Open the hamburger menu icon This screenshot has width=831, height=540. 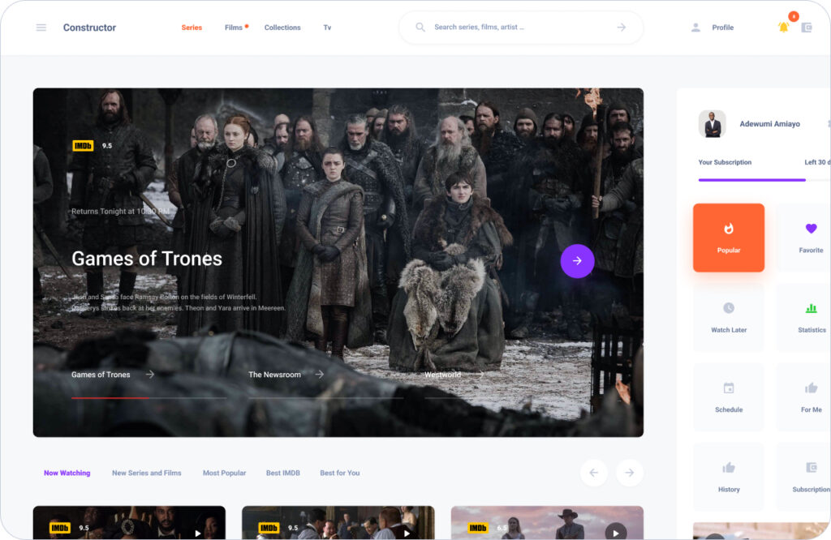41,28
